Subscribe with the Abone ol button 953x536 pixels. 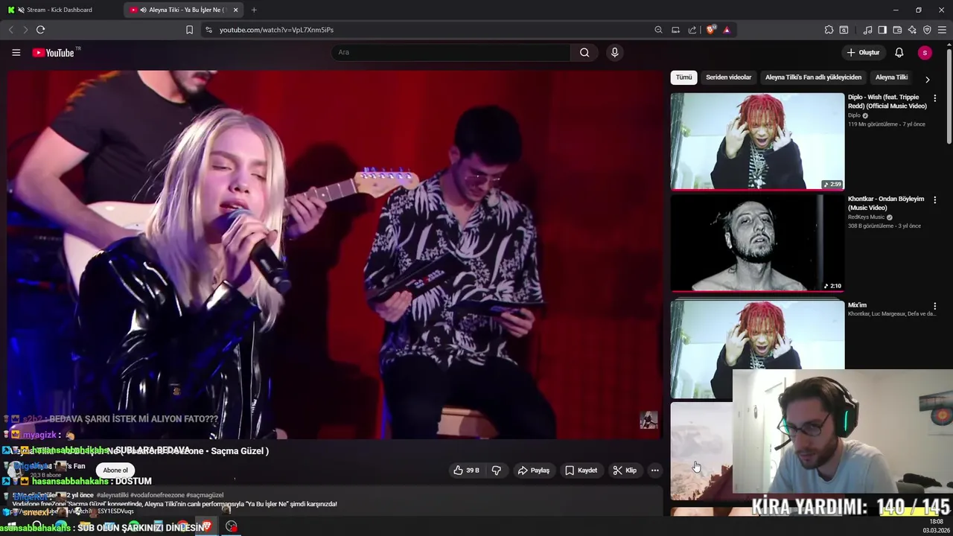(115, 470)
